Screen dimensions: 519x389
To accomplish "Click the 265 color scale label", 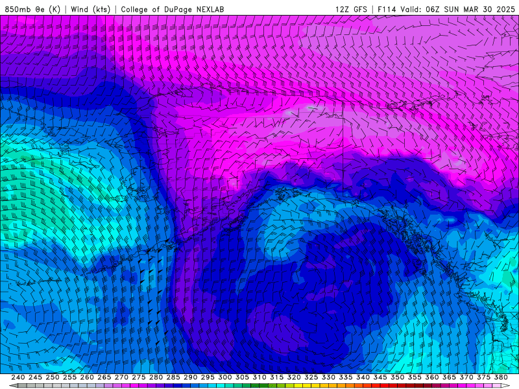I will [104, 377].
